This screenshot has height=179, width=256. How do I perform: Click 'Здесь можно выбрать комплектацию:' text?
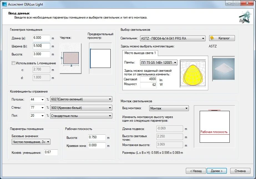pyautogui.click(x=148, y=46)
